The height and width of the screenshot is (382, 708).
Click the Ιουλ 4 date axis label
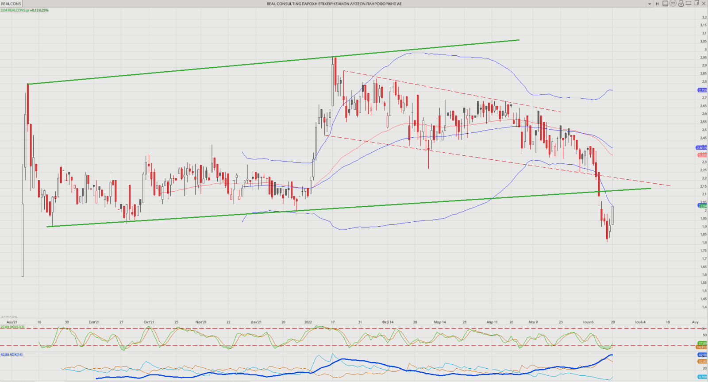click(x=640, y=322)
